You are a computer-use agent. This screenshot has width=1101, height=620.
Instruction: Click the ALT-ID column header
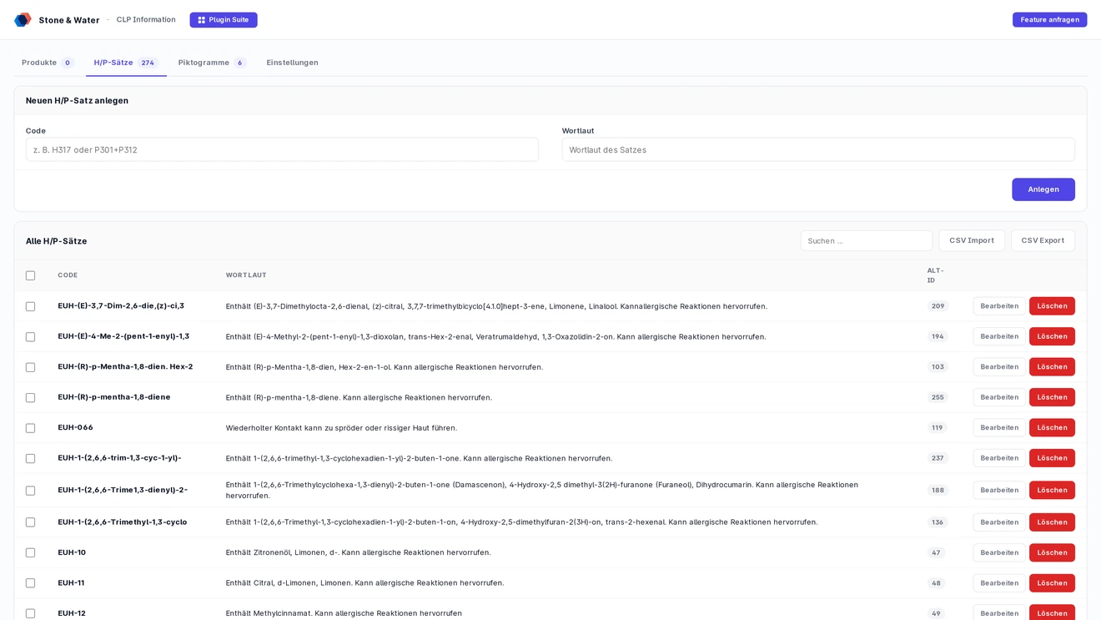coord(935,275)
